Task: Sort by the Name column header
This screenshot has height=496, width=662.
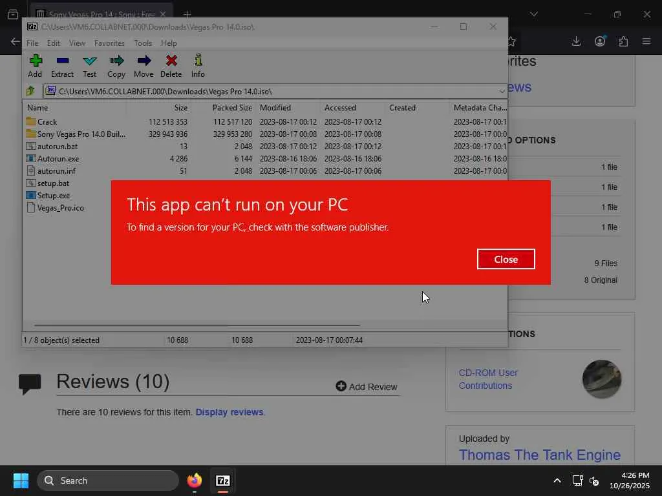Action: 75,108
